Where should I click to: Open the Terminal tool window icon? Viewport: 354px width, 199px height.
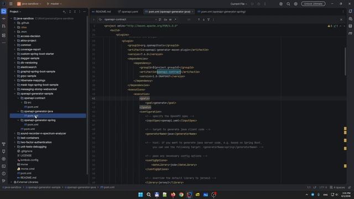click(4, 166)
